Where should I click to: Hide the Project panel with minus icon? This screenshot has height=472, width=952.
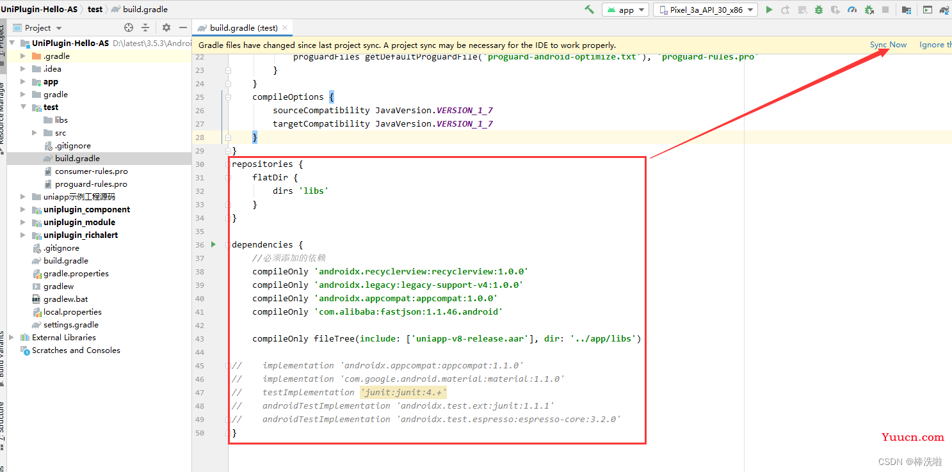click(x=183, y=28)
